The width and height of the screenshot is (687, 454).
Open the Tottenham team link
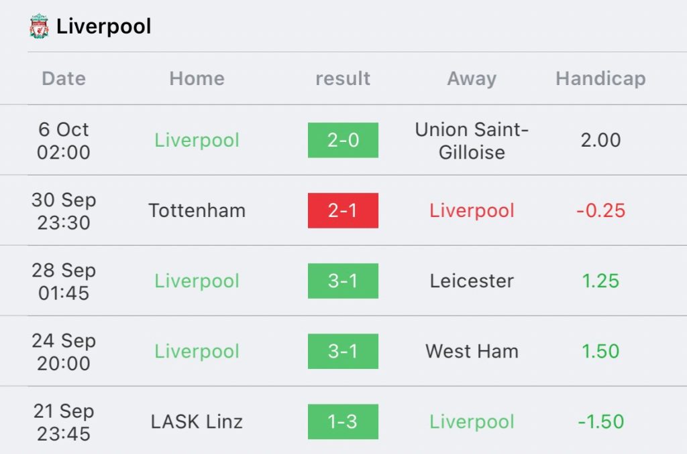[x=197, y=210]
